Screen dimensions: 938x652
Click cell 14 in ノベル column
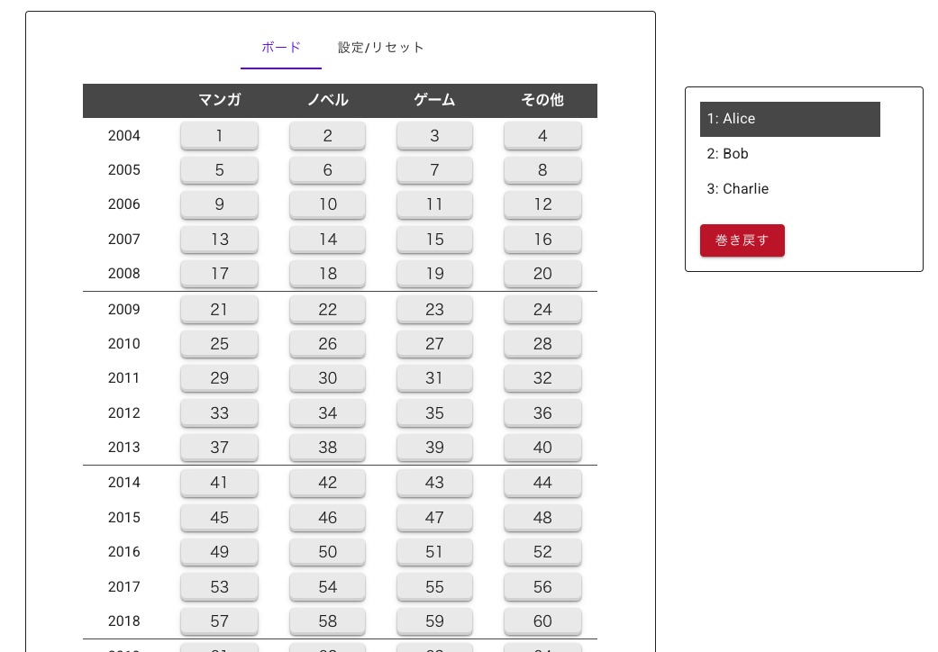tap(327, 240)
